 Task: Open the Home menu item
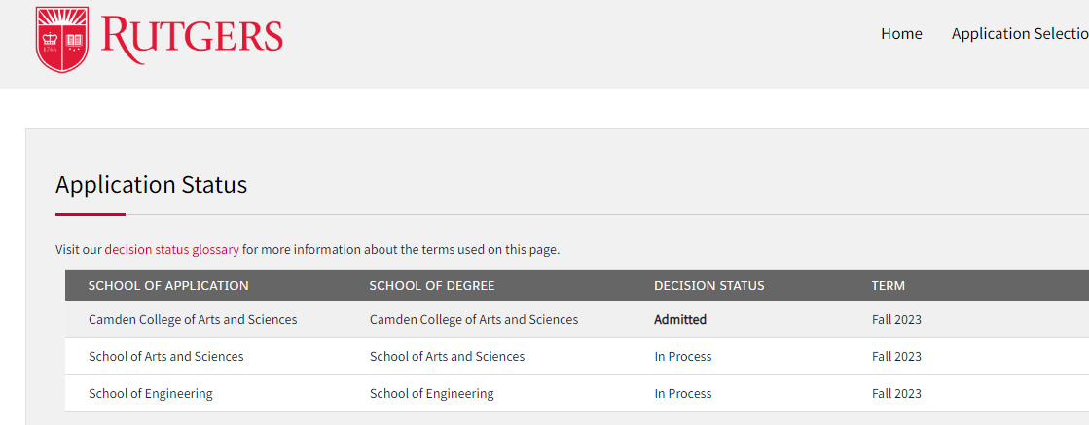point(901,34)
